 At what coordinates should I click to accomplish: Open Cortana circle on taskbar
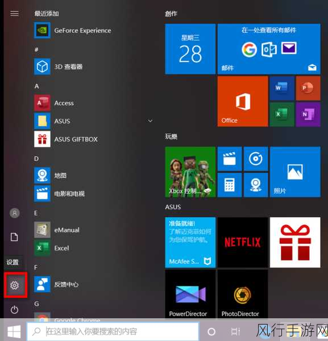point(211,332)
